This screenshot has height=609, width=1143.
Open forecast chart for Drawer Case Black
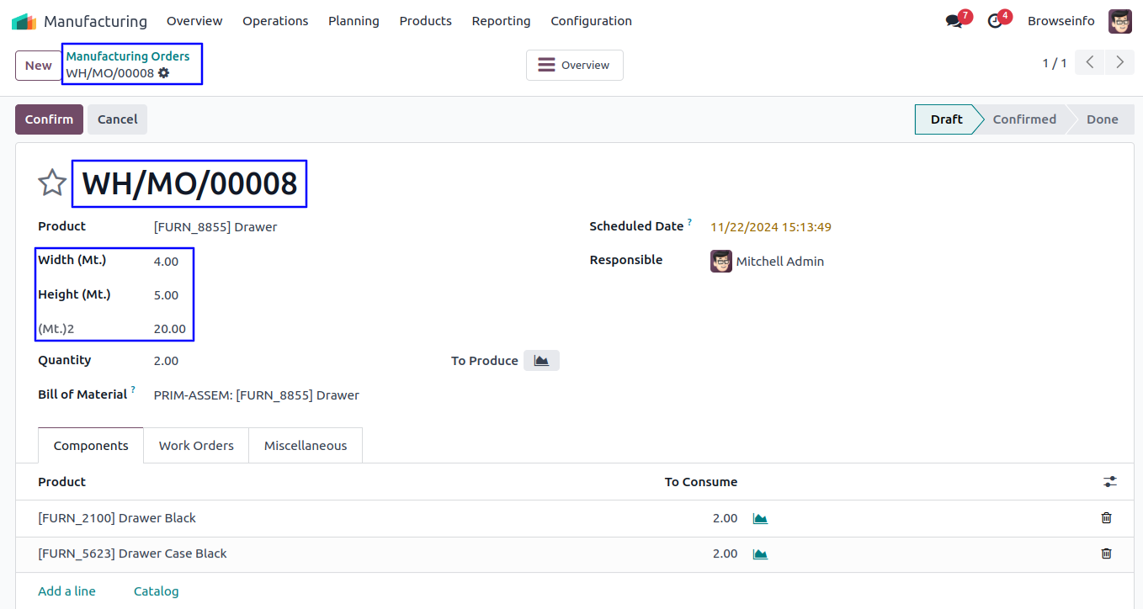coord(760,553)
